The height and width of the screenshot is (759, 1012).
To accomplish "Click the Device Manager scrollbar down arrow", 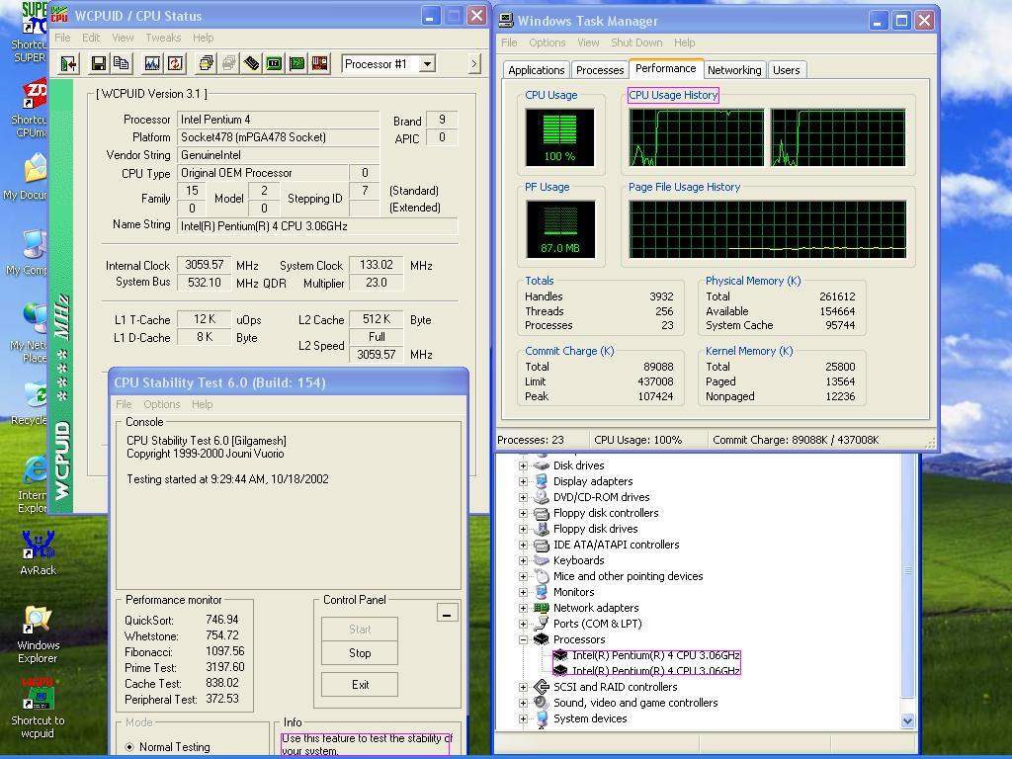I will (907, 720).
